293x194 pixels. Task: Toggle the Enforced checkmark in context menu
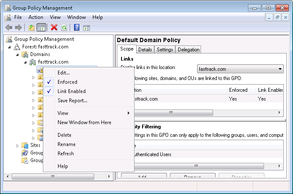point(49,82)
